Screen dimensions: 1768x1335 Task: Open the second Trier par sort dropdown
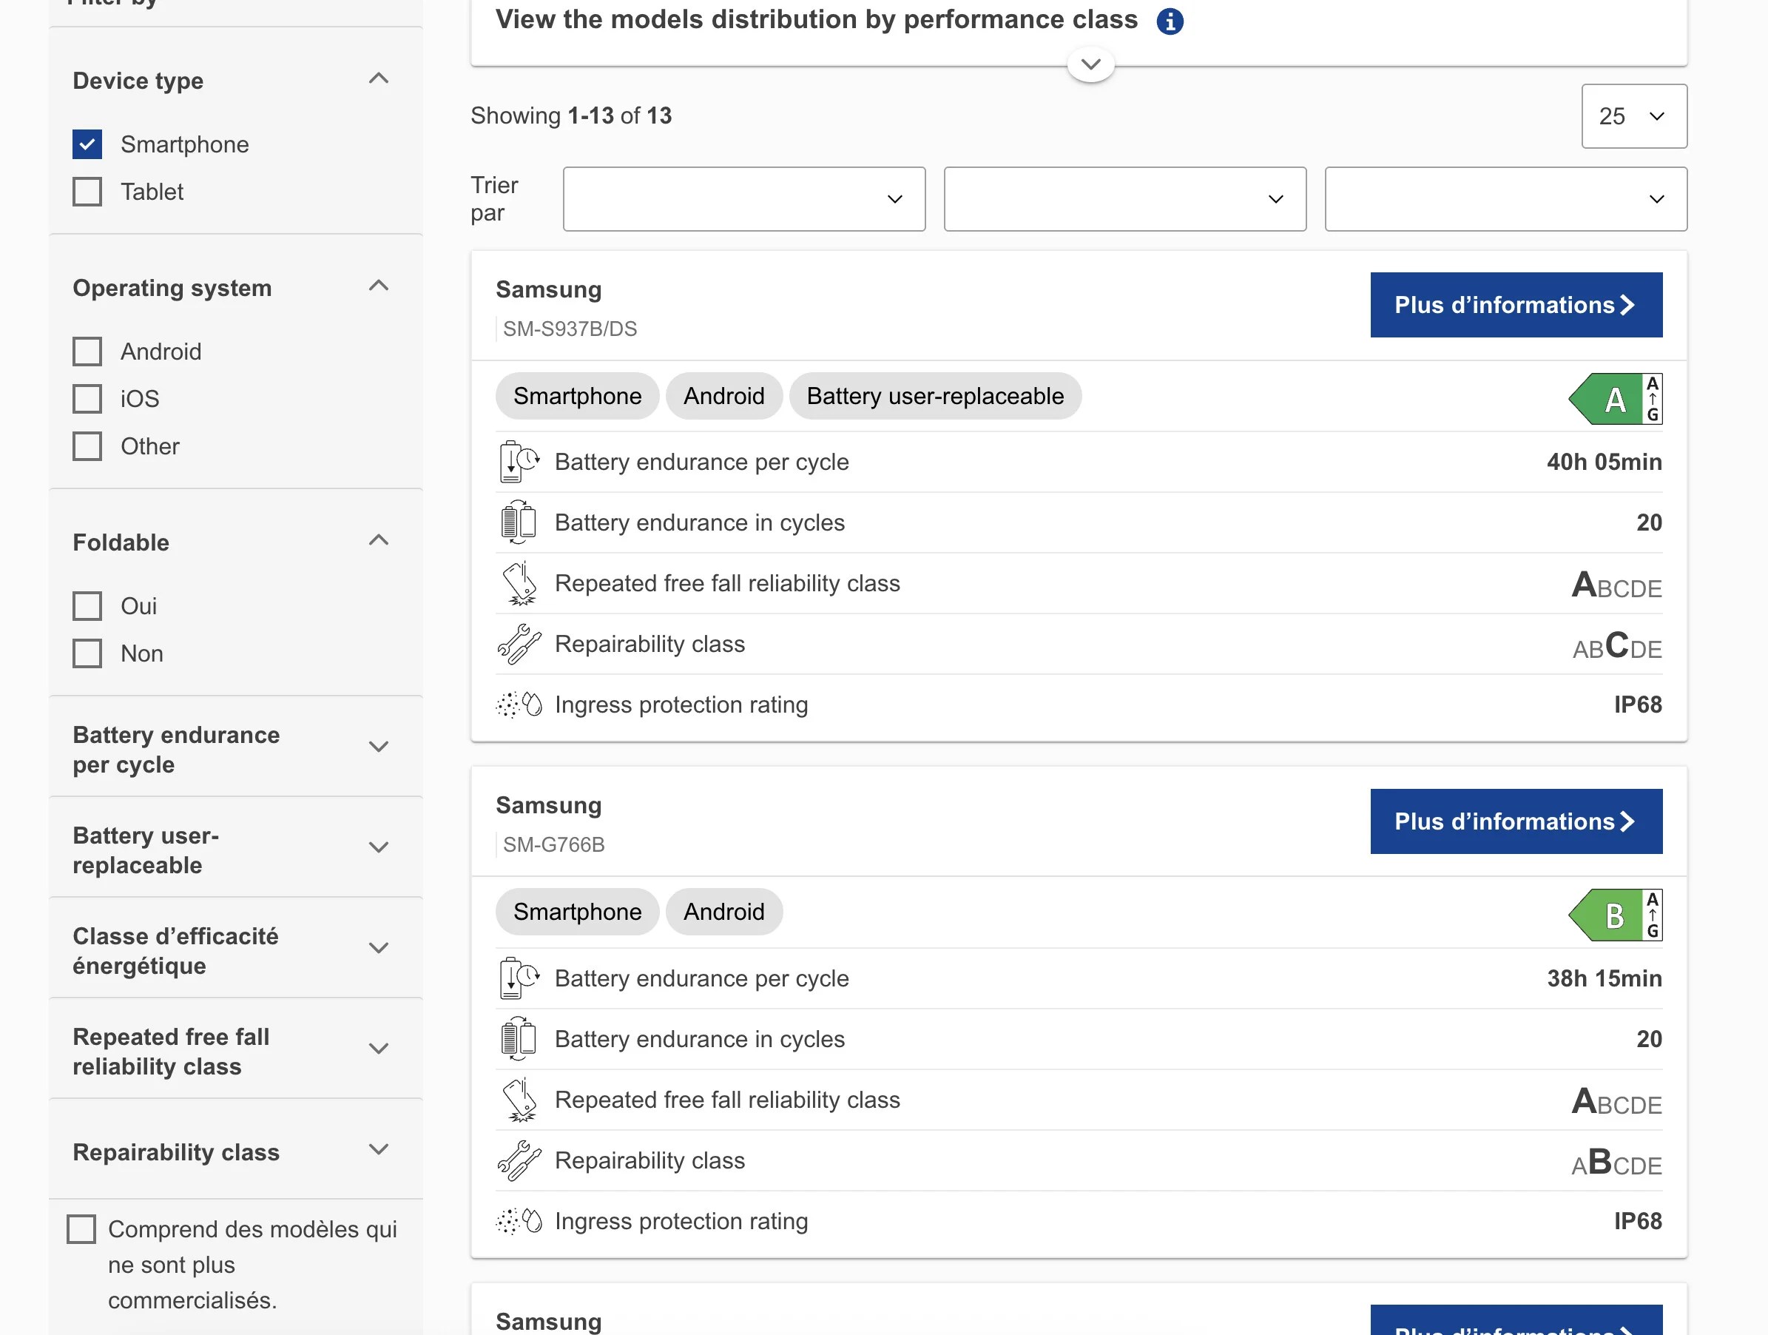(1124, 199)
